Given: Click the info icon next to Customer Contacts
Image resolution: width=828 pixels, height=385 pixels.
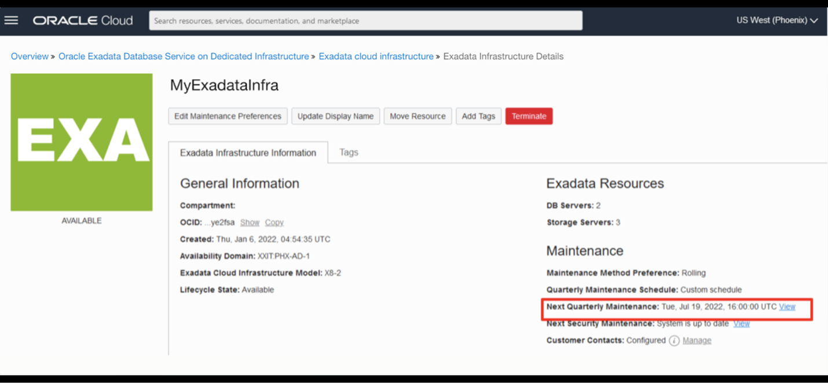Looking at the screenshot, I should [674, 340].
